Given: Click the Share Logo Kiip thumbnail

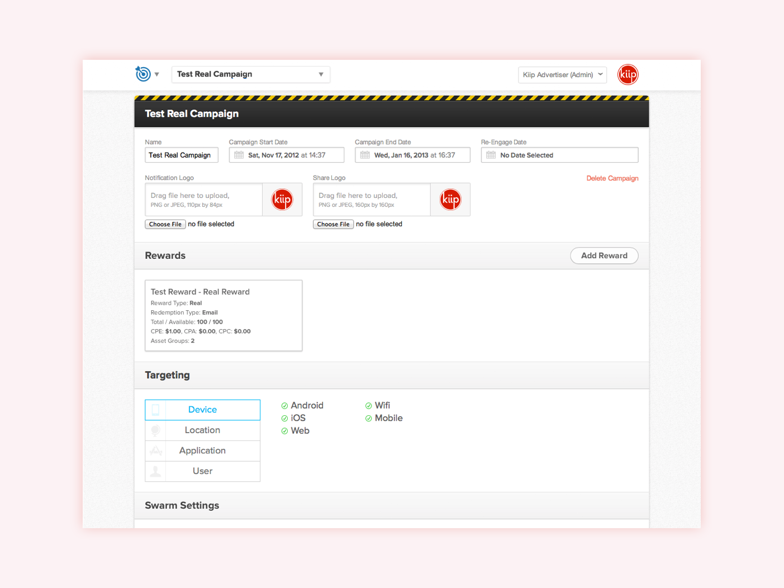Looking at the screenshot, I should click(450, 200).
